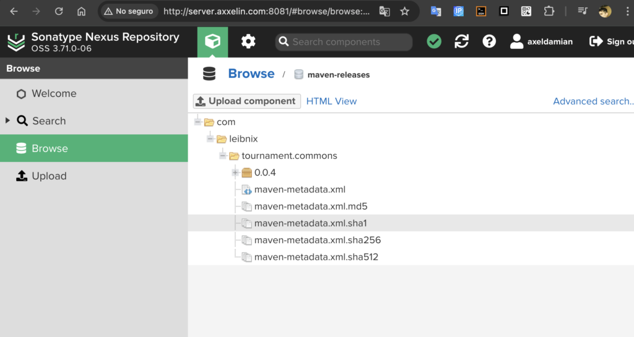Screen dimensions: 634x337
Task: Click the Upload component button
Action: click(246, 101)
